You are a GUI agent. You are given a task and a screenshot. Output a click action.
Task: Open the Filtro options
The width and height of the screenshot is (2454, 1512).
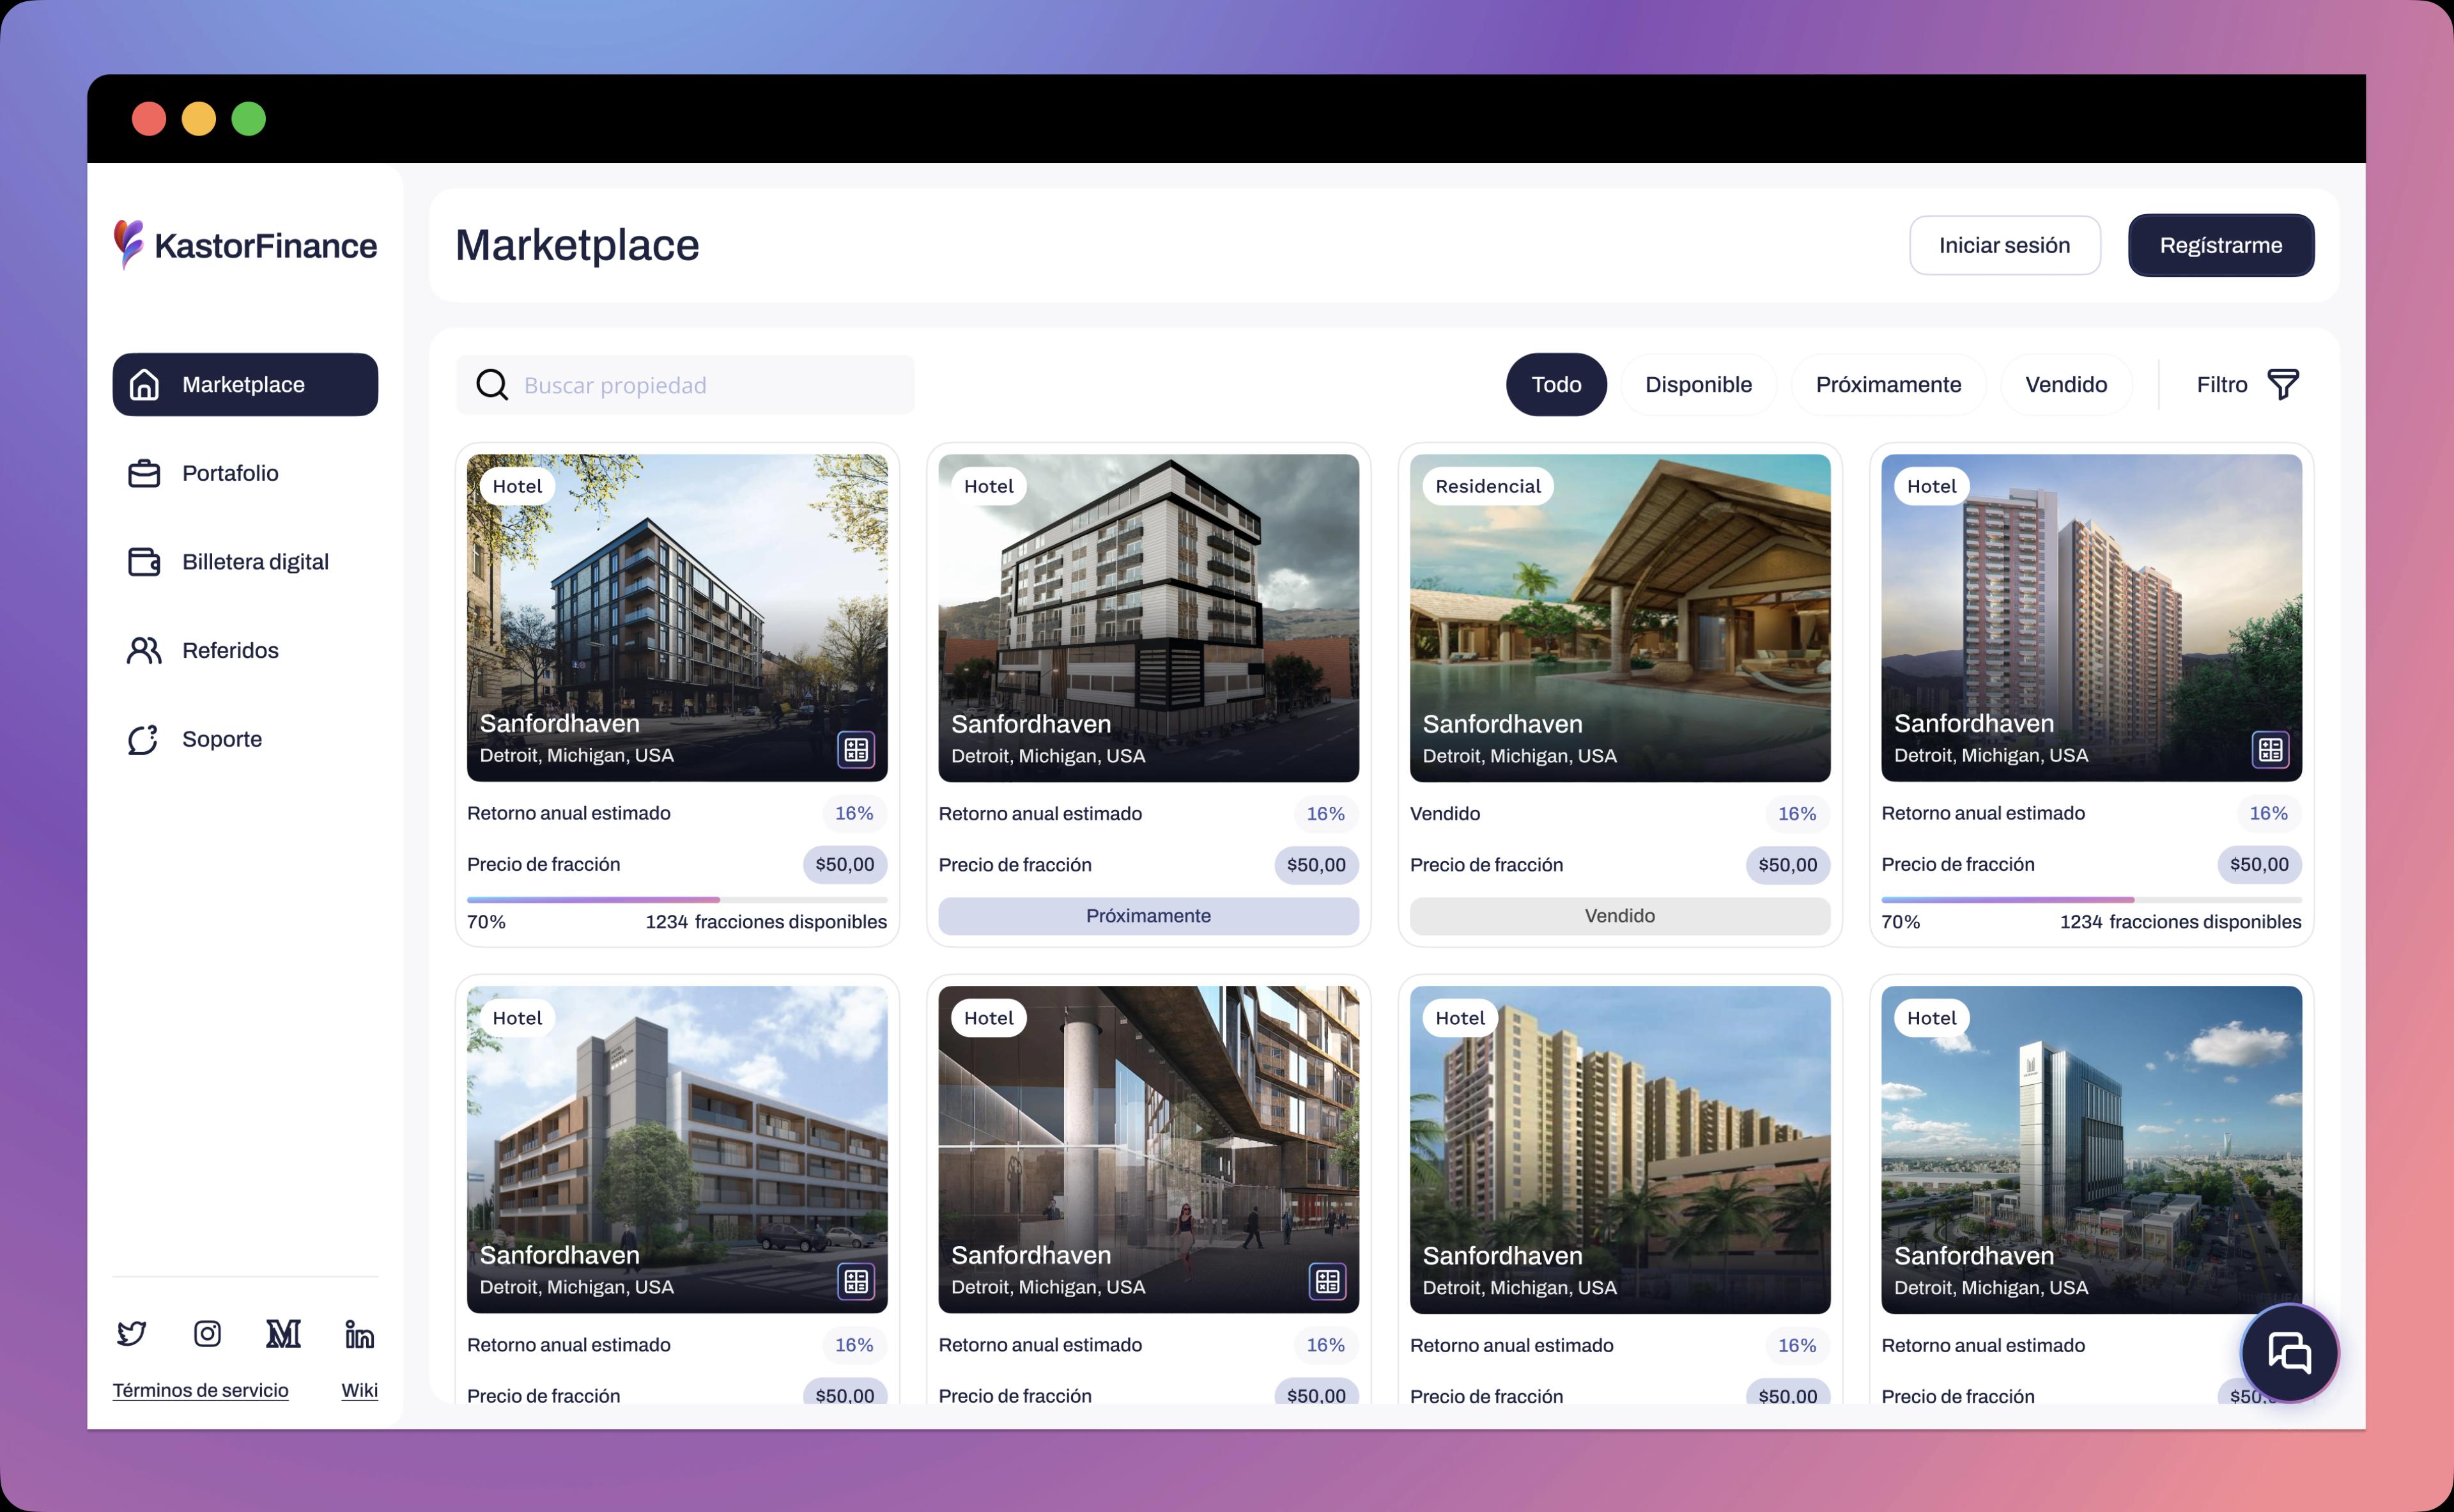pyautogui.click(x=2248, y=384)
